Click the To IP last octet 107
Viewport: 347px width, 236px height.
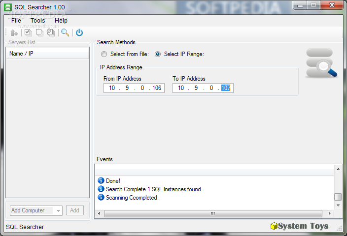[x=226, y=88]
